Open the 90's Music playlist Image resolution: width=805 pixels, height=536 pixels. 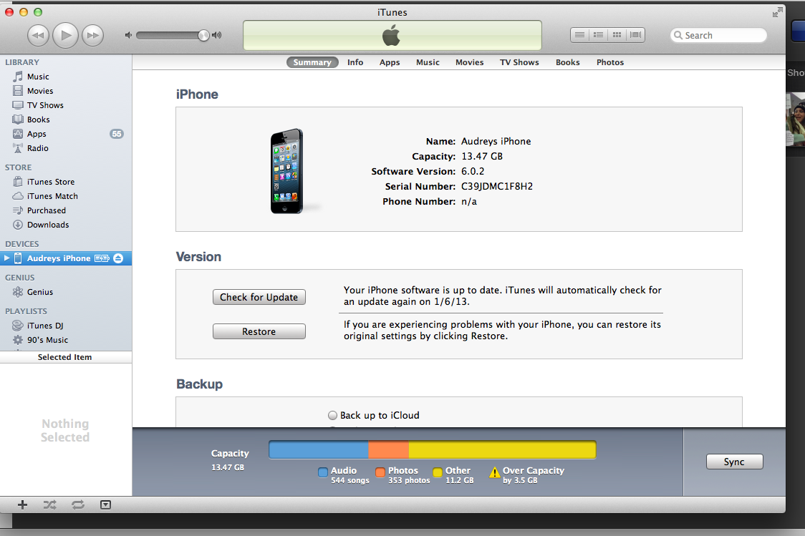pos(66,340)
